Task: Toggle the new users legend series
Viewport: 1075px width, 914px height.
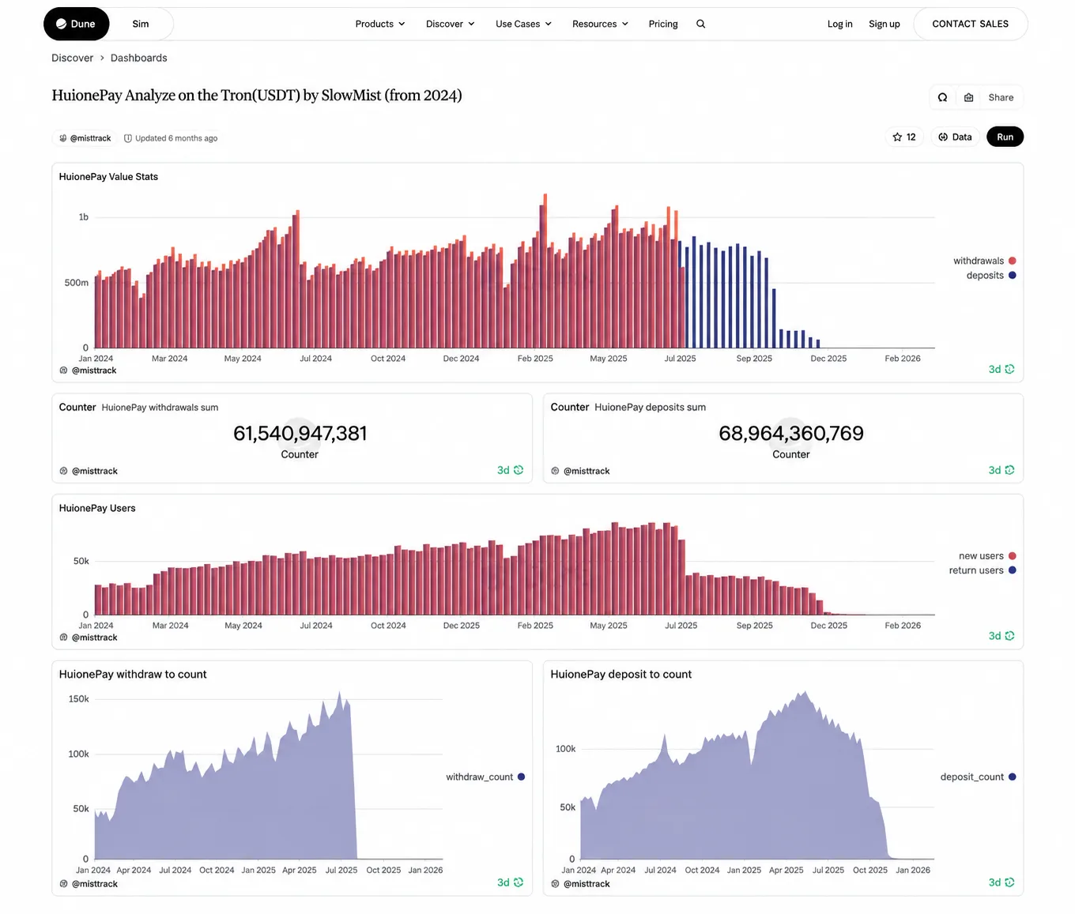Action: [x=987, y=556]
